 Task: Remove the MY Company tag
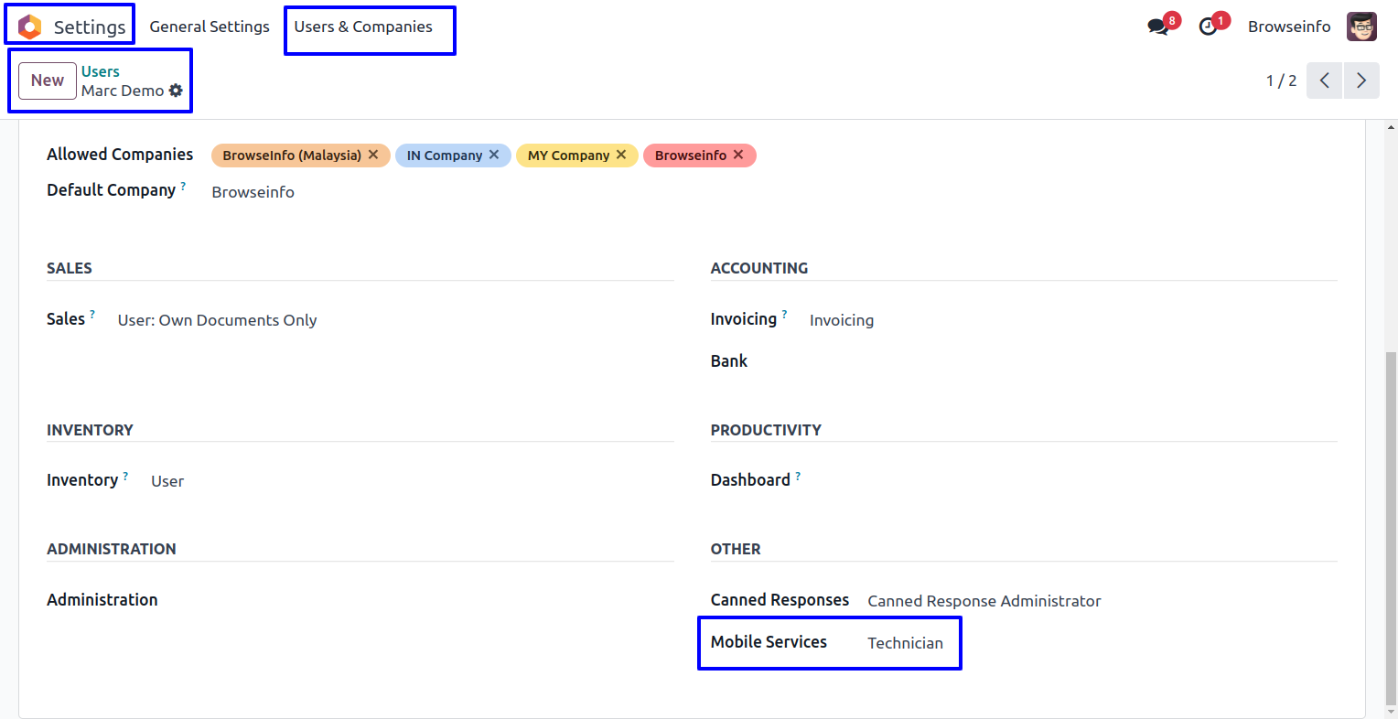(x=621, y=155)
